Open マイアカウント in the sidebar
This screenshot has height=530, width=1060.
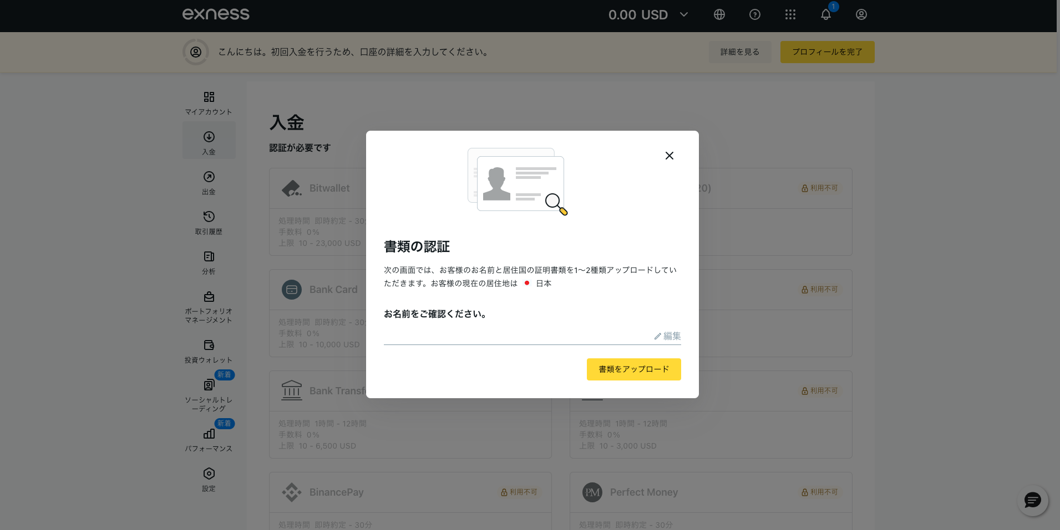pos(209,103)
